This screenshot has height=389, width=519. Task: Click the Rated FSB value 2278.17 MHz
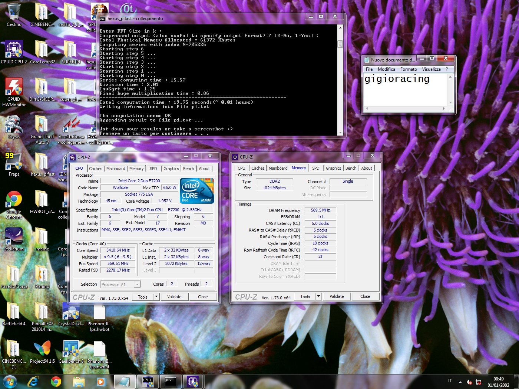118,270
